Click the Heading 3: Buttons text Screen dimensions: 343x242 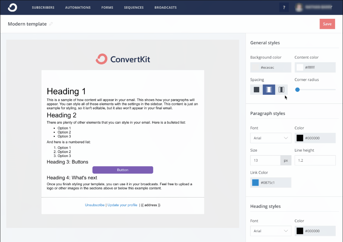pyautogui.click(x=68, y=162)
